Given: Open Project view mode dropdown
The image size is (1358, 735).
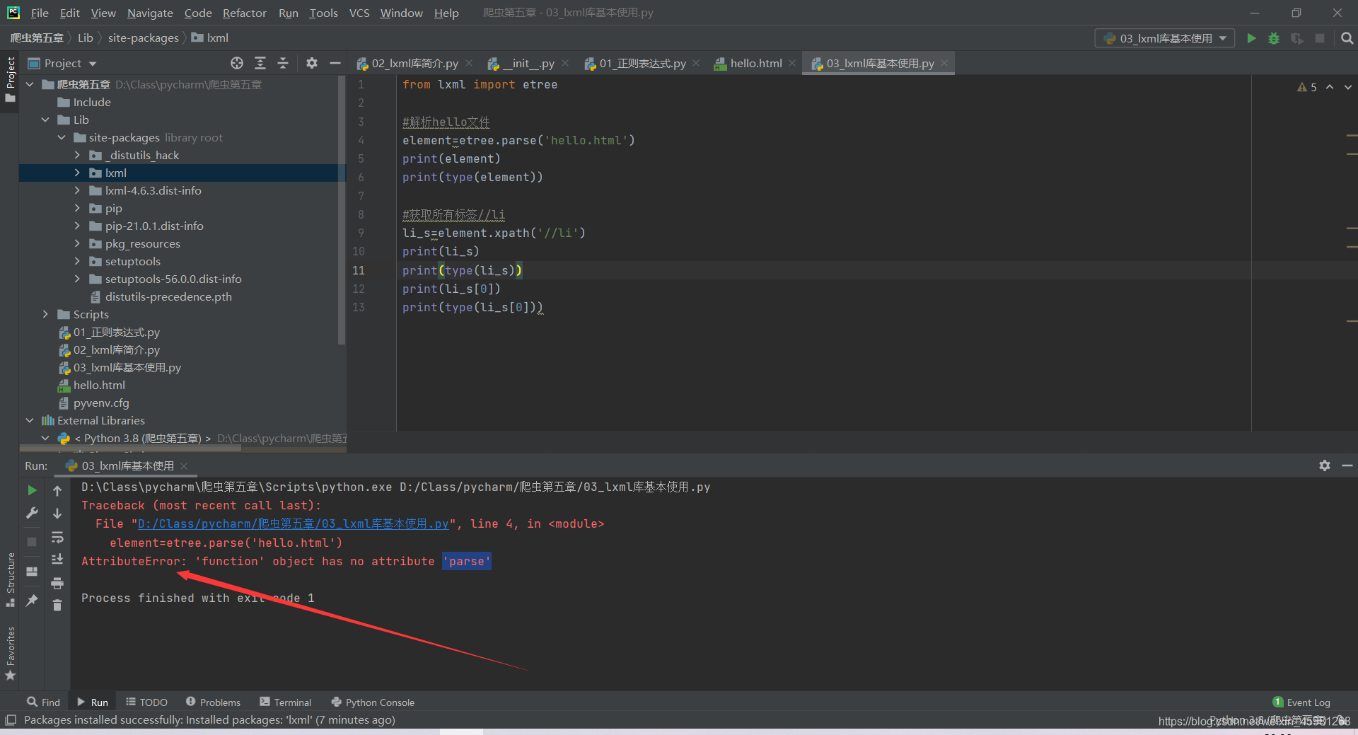Looking at the screenshot, I should point(62,63).
